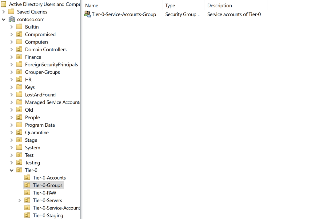
Task: Click the Domain Controllers OU icon
Action: (19, 49)
